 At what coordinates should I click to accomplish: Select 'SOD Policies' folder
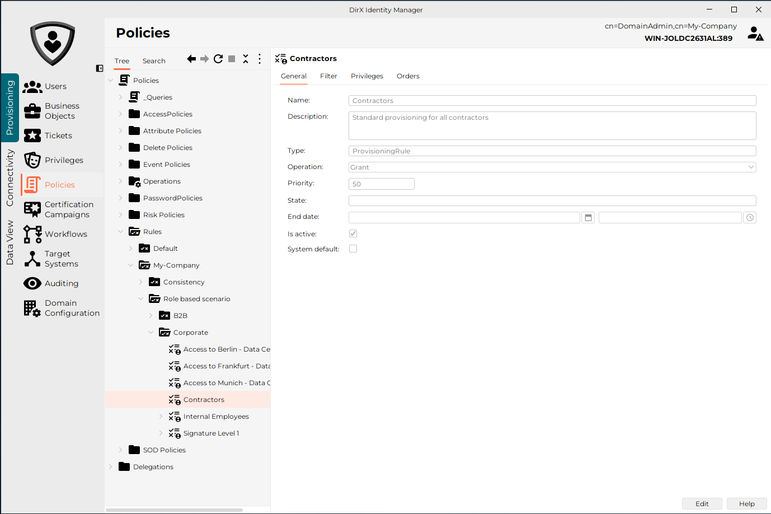(x=164, y=450)
